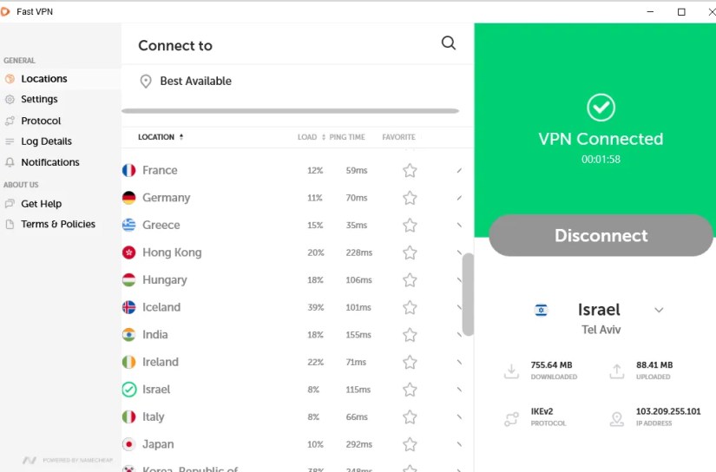Click the location list vertical scrollbar thumb
Viewport: 716px width, 472px height.
[468, 294]
